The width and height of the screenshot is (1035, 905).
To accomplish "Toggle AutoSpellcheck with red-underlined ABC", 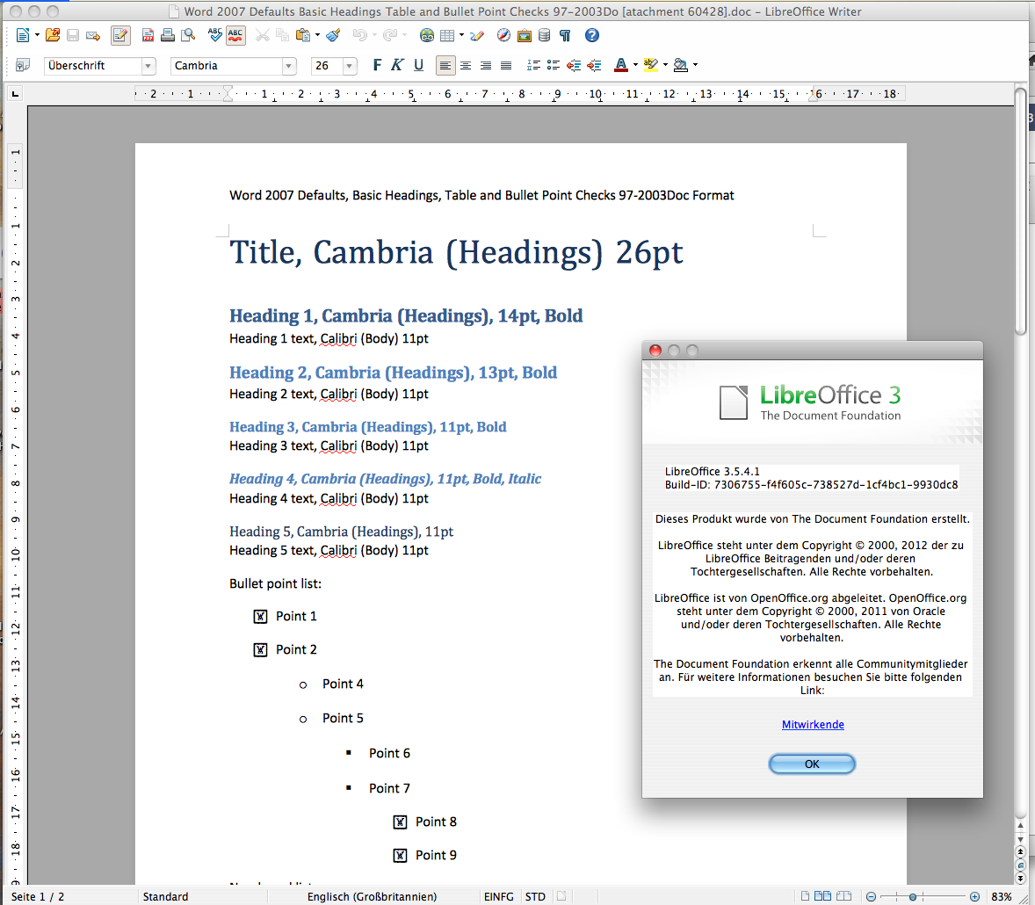I will point(235,36).
